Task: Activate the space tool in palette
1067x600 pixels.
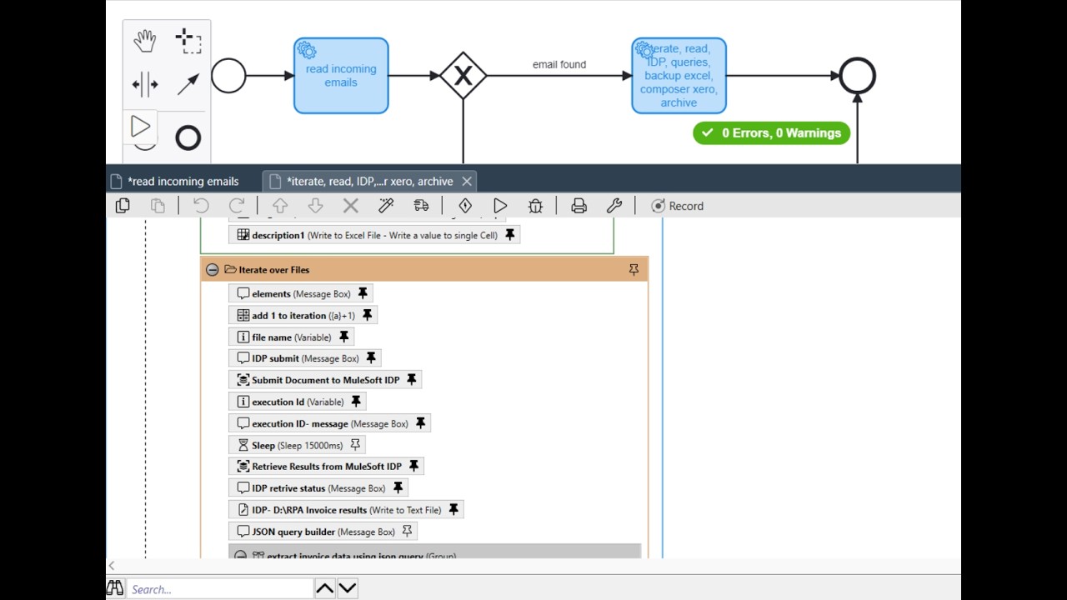Action: pyautogui.click(x=145, y=84)
